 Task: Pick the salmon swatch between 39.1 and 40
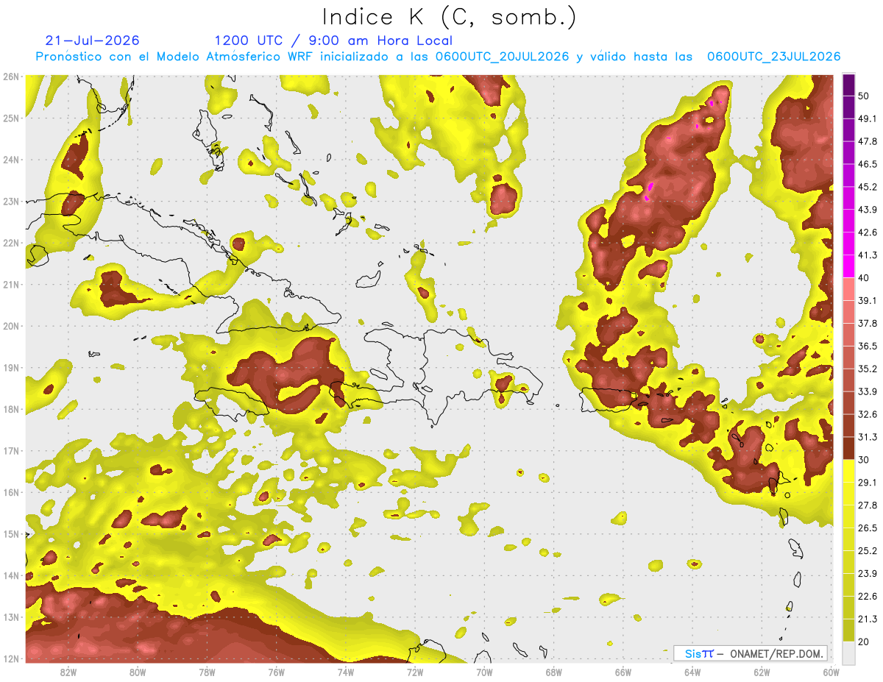pyautogui.click(x=848, y=289)
